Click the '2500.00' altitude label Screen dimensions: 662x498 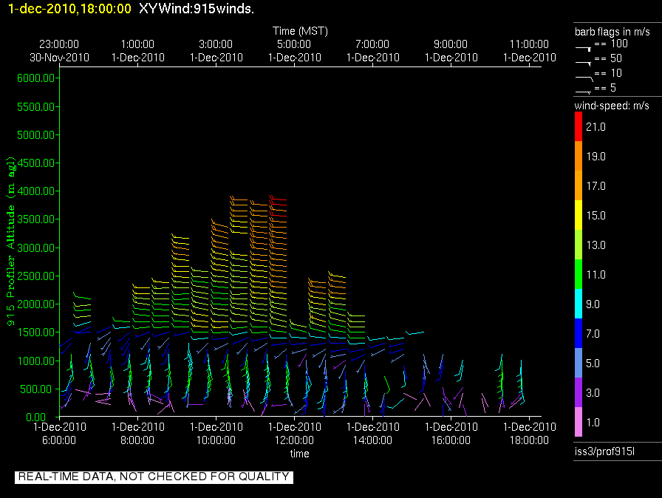tap(36, 276)
